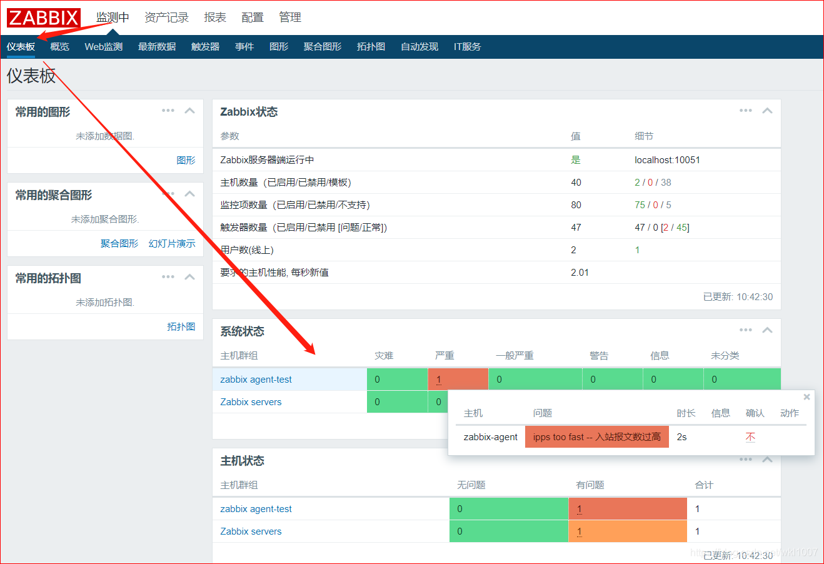Collapse the 系统状态 widget

point(768,330)
